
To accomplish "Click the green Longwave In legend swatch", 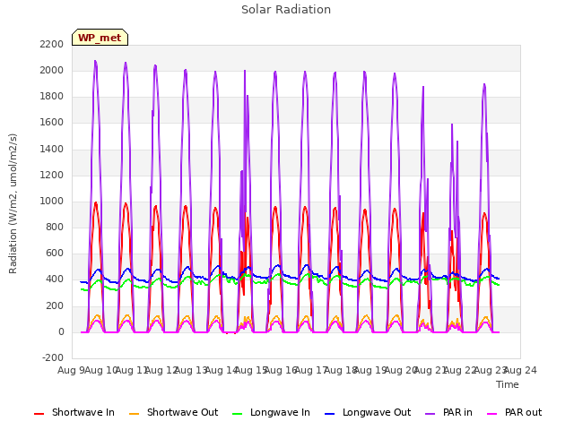I will click(x=238, y=414).
